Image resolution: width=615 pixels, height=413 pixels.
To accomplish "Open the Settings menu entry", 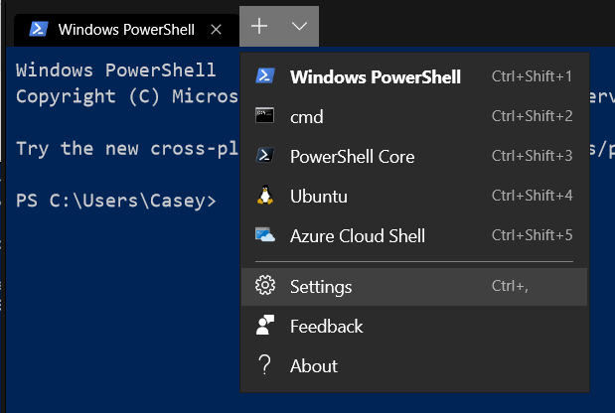I will [321, 287].
